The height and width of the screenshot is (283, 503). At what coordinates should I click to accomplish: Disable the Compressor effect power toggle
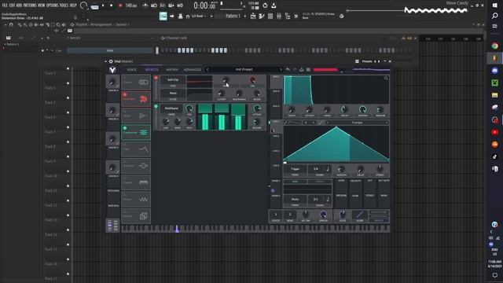125,127
